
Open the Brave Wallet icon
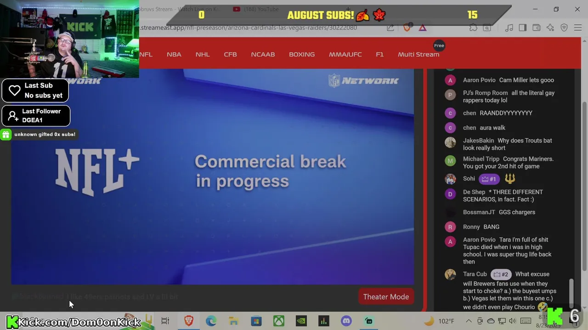coord(536,28)
